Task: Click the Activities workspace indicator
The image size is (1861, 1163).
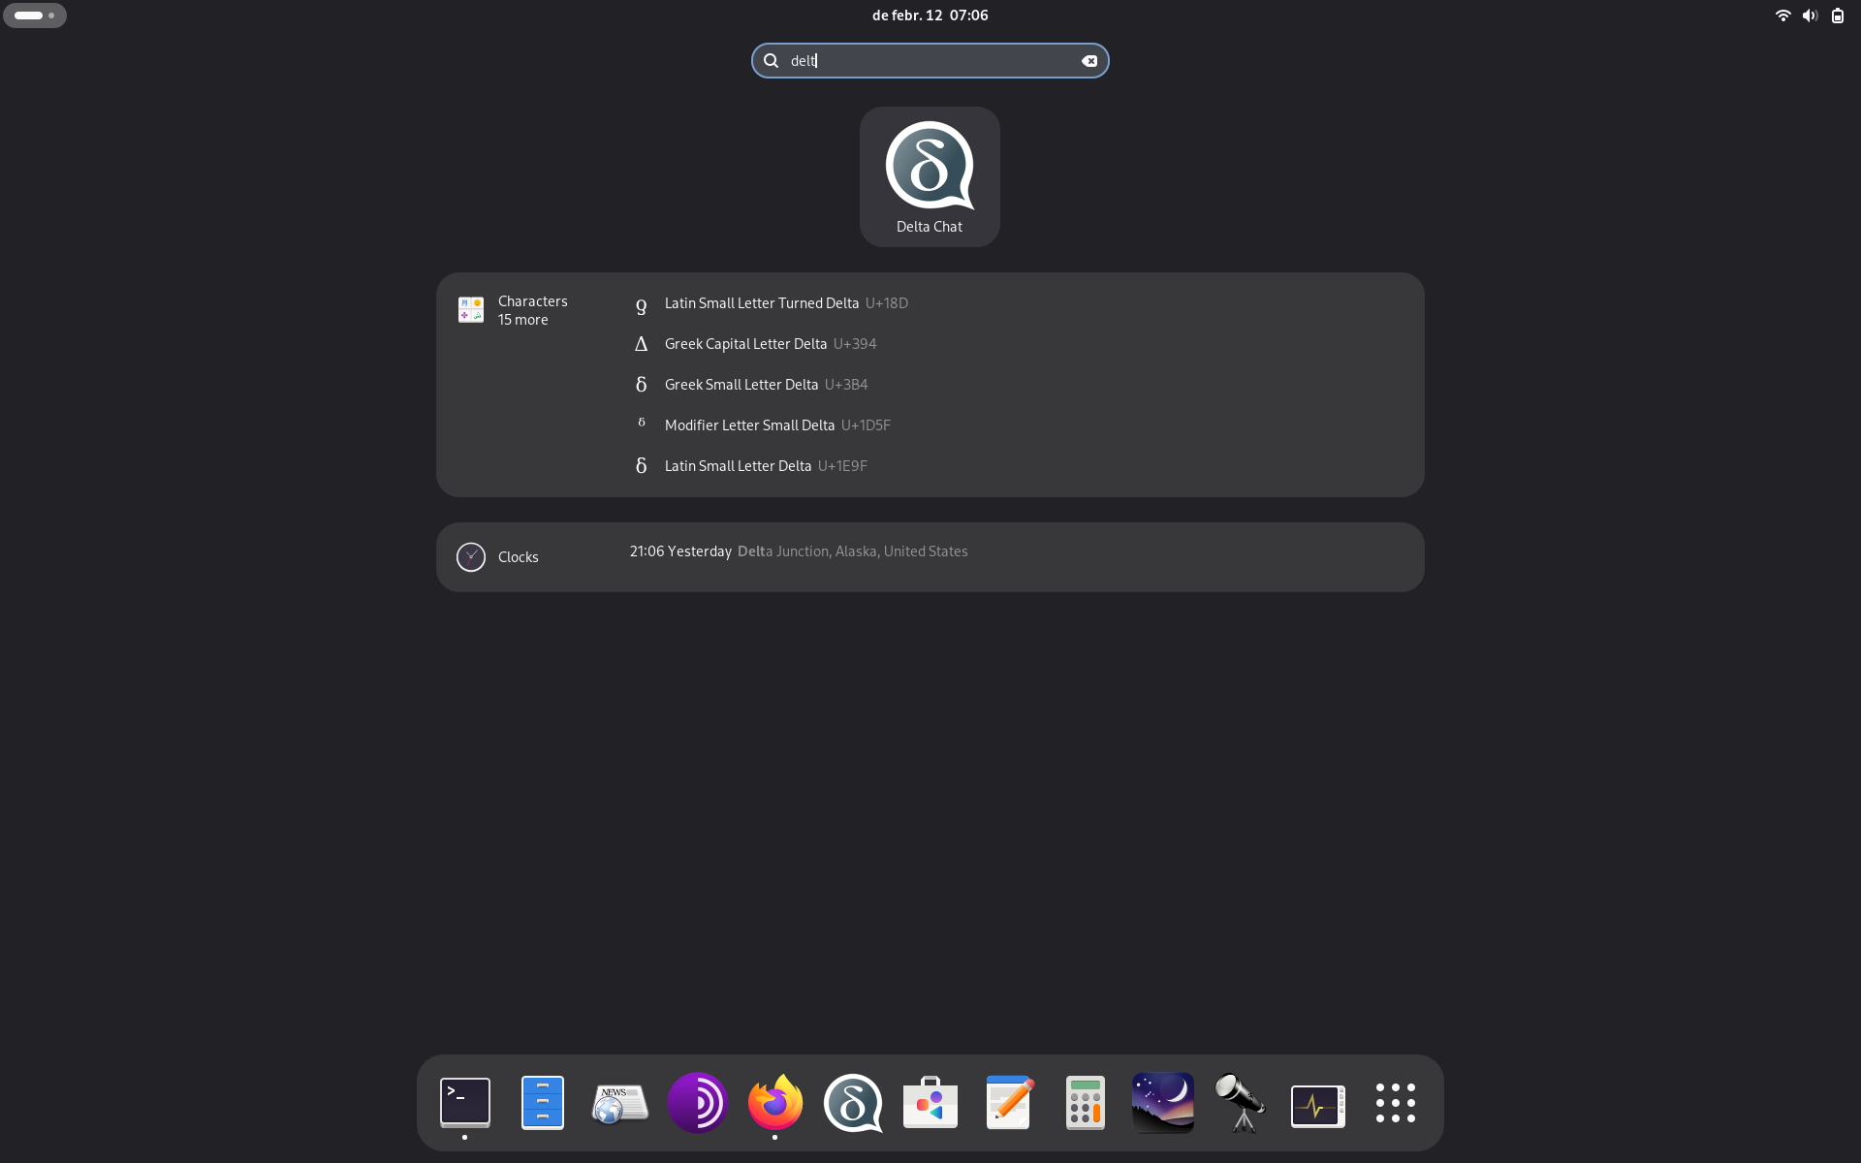Action: coord(35,16)
